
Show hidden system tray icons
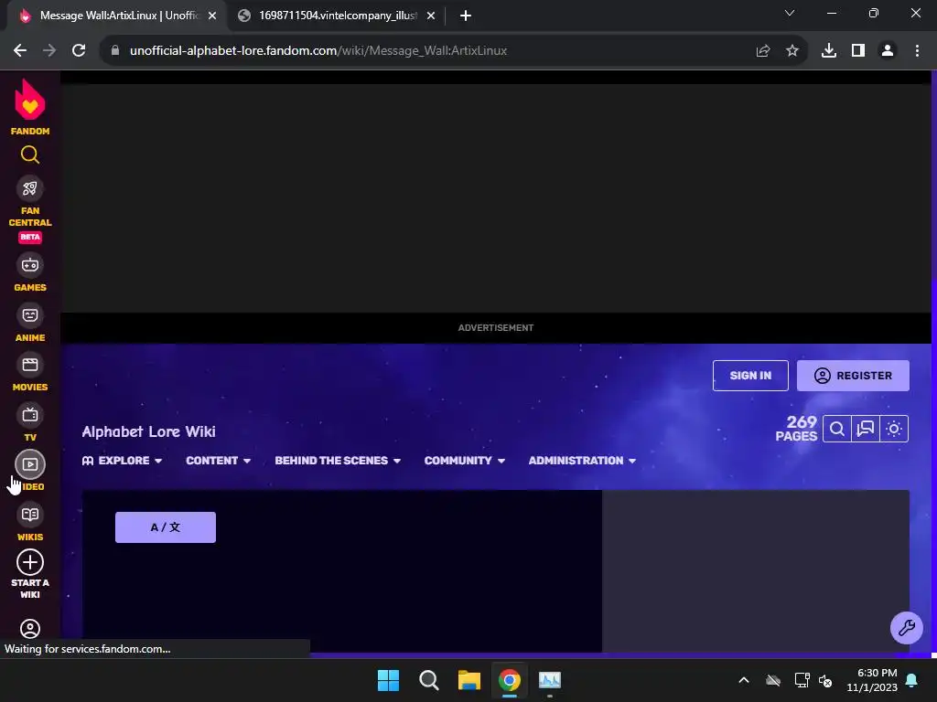tap(744, 680)
